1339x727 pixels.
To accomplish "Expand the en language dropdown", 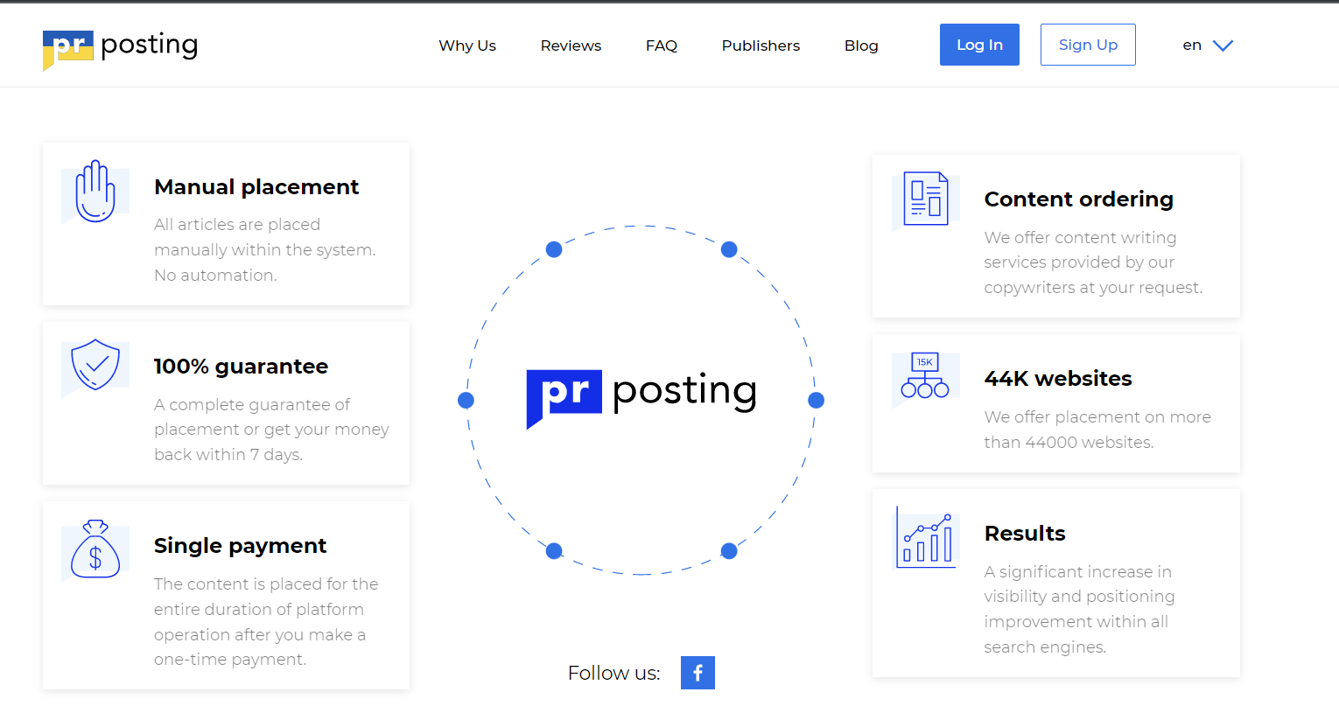I will 1208,45.
